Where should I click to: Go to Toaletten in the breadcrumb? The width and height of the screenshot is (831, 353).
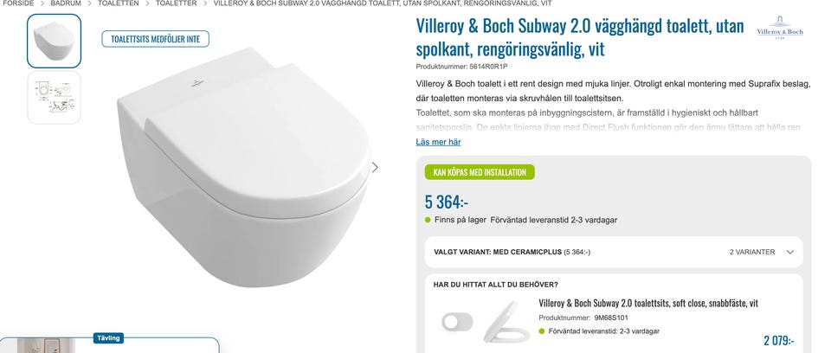click(x=119, y=3)
